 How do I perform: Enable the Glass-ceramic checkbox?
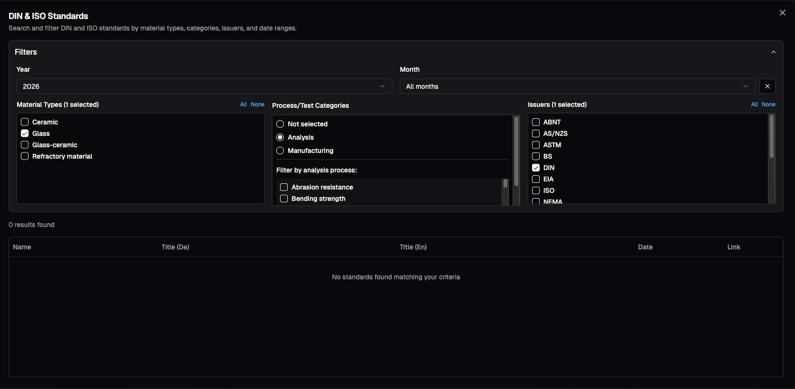coord(25,145)
